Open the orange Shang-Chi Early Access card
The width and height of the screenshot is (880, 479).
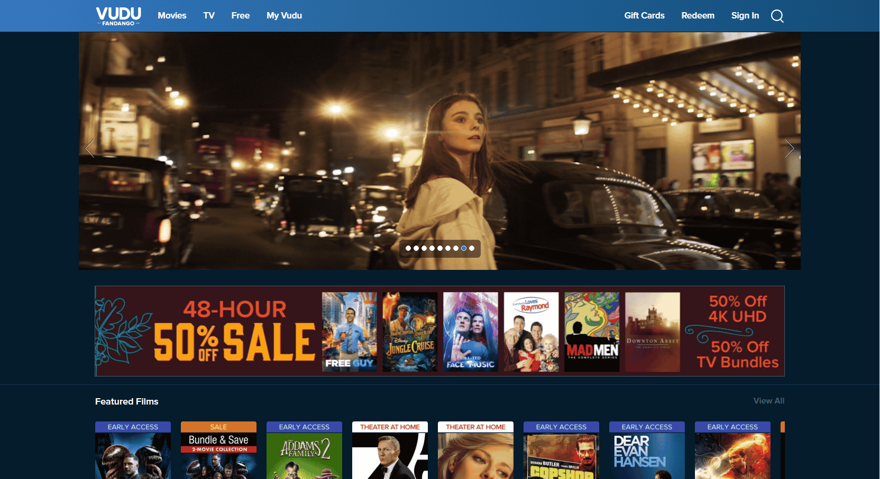[732, 450]
